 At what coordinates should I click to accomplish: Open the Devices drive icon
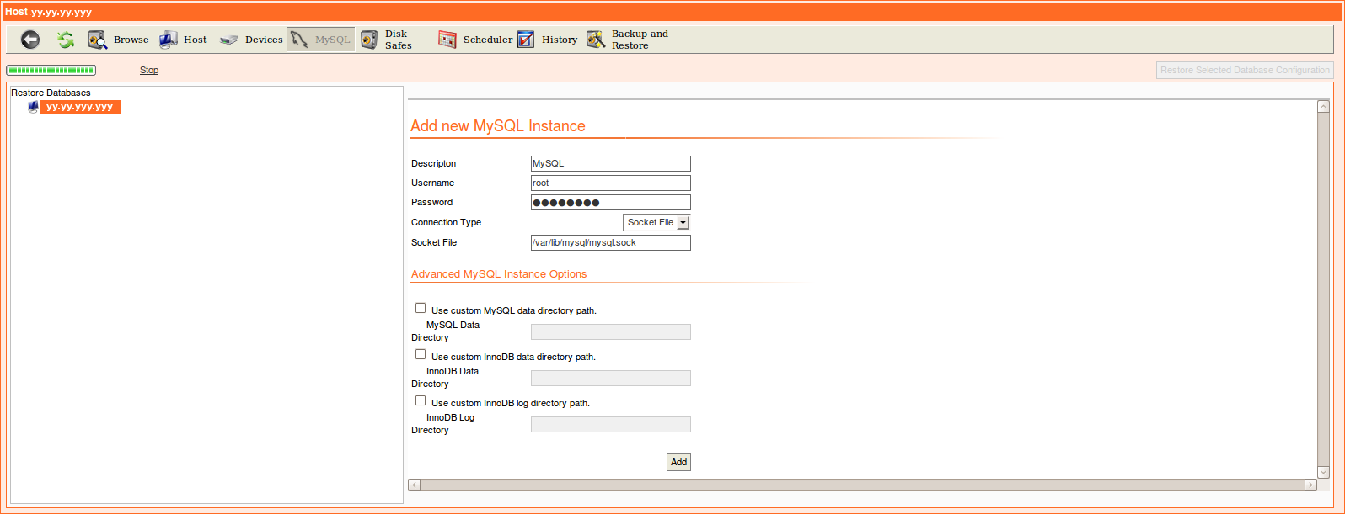tap(229, 40)
